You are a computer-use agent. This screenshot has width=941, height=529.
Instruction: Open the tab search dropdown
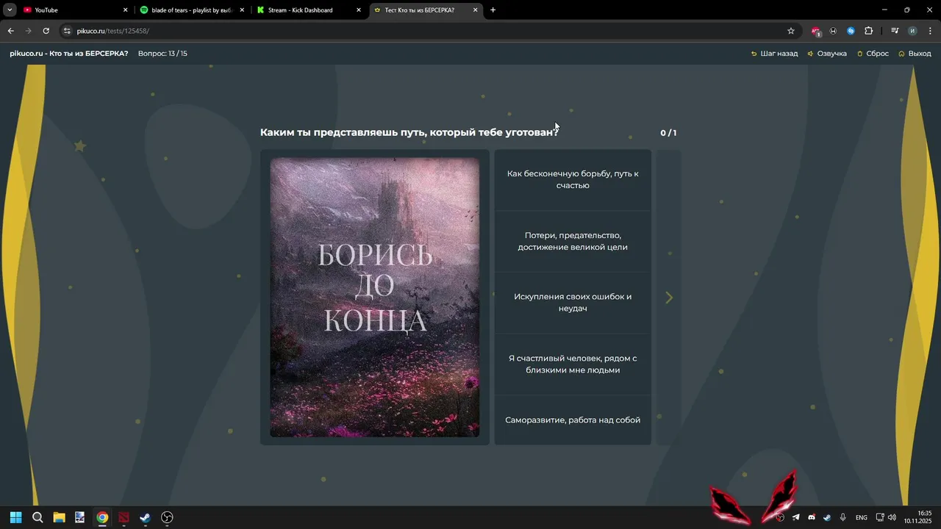point(10,10)
